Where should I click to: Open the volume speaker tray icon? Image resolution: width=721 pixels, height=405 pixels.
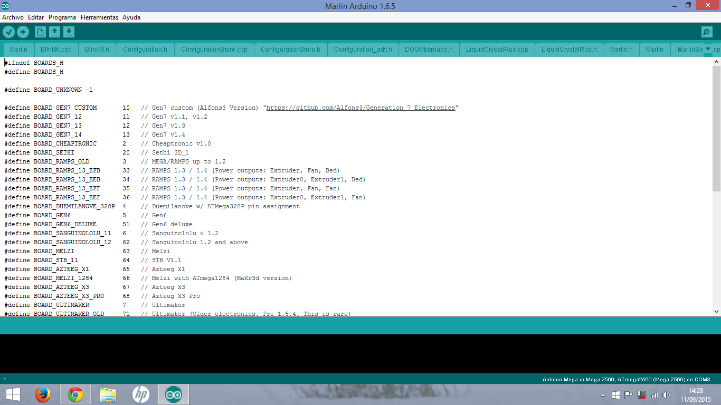[x=667, y=394]
